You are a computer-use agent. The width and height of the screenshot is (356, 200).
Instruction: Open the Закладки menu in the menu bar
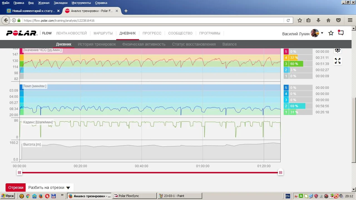tap(60, 3)
